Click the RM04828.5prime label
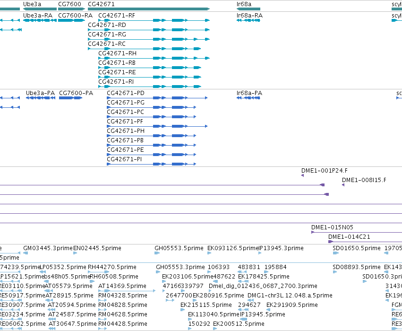Image resolution: width=402 pixels, height=331 pixels. 123,305
